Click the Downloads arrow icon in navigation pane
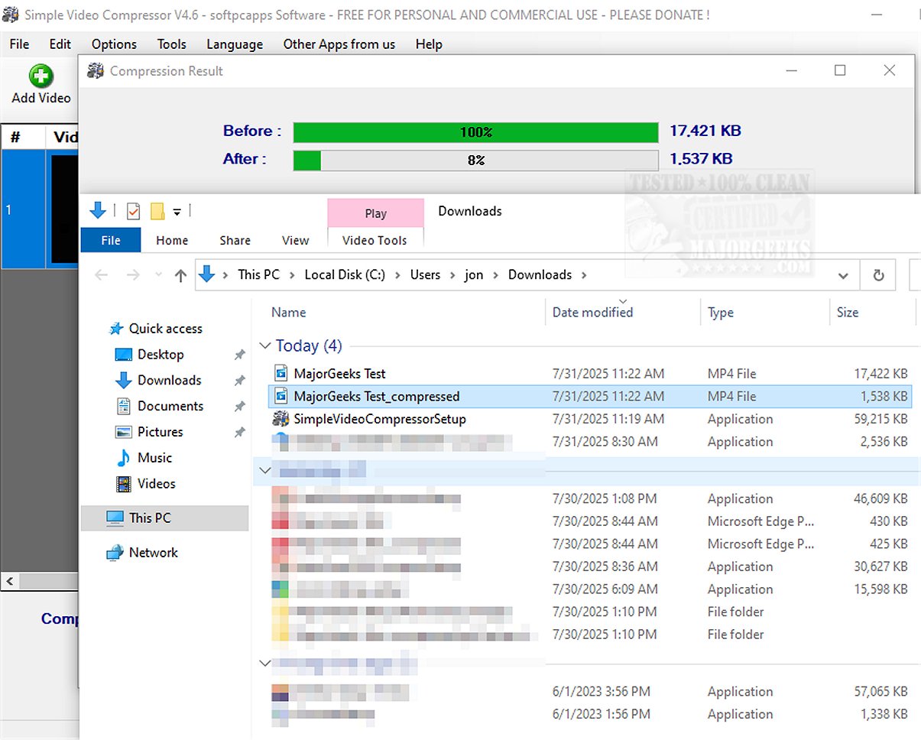The width and height of the screenshot is (921, 740). tap(124, 381)
